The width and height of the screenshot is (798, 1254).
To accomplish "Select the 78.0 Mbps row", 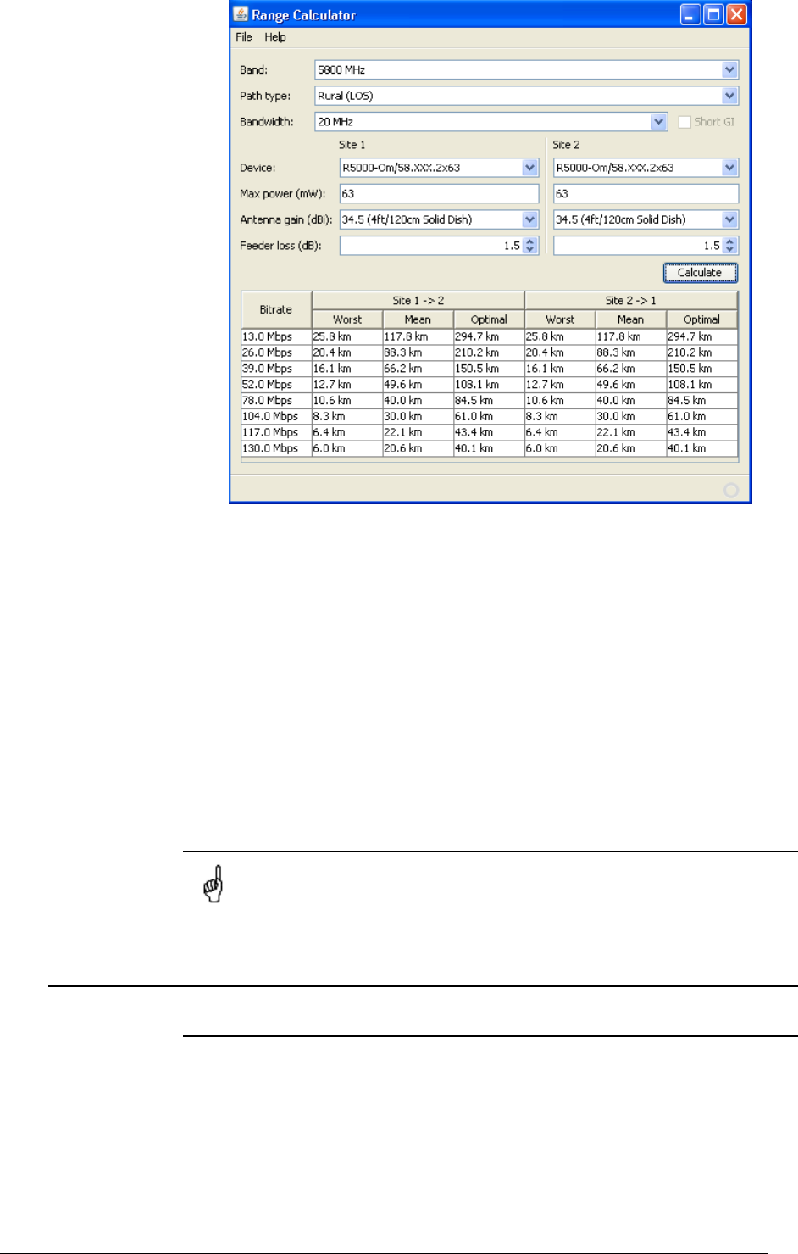I will point(490,401).
